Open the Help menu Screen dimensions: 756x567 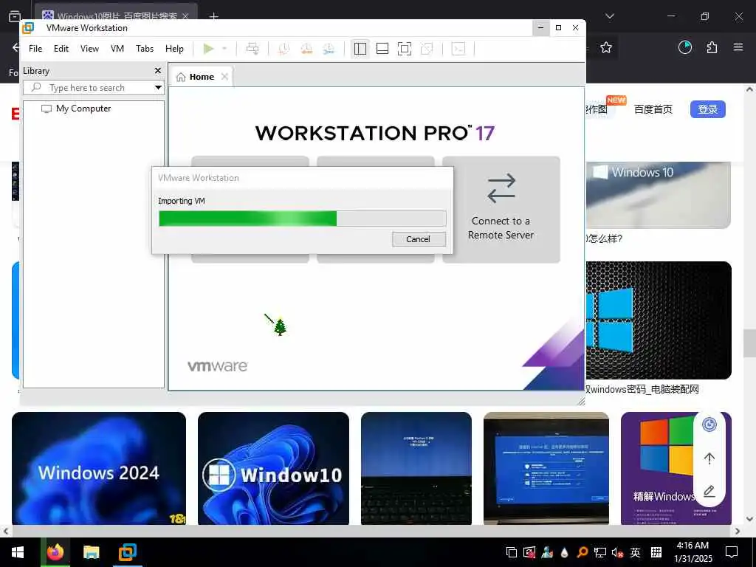coord(174,49)
